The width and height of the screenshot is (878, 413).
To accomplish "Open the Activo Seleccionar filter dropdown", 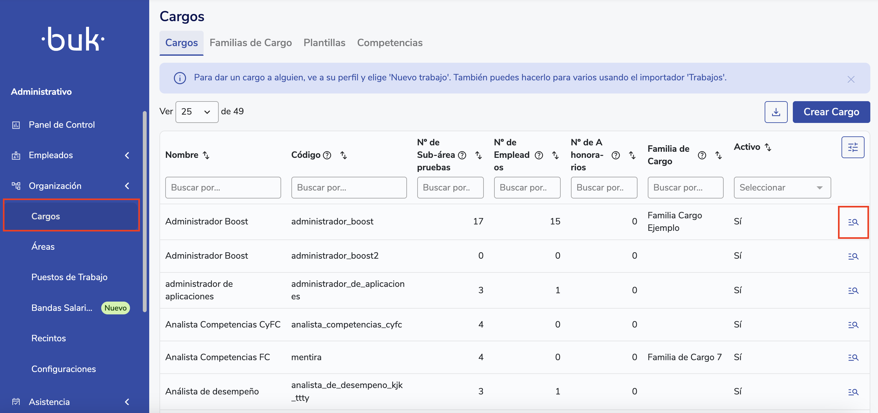I will point(782,187).
